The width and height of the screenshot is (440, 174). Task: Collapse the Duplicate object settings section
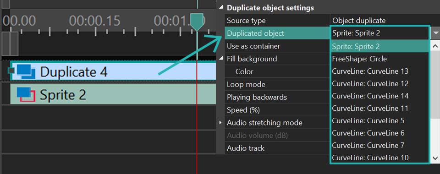(x=221, y=8)
